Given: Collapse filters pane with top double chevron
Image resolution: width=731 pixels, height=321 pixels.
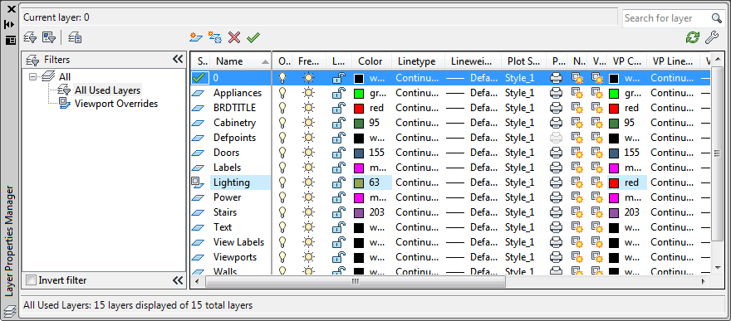Looking at the screenshot, I should [x=178, y=59].
